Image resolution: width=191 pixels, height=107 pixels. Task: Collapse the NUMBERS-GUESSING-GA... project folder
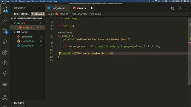(x=12, y=18)
